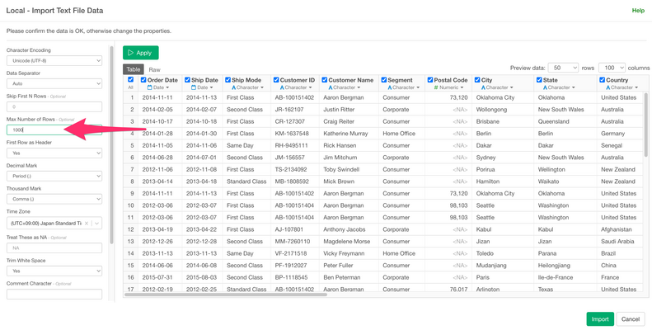Open the Trim White Space dropdown

point(54,271)
